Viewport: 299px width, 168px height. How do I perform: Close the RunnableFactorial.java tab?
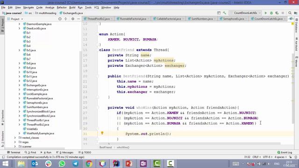[x=149, y=19]
